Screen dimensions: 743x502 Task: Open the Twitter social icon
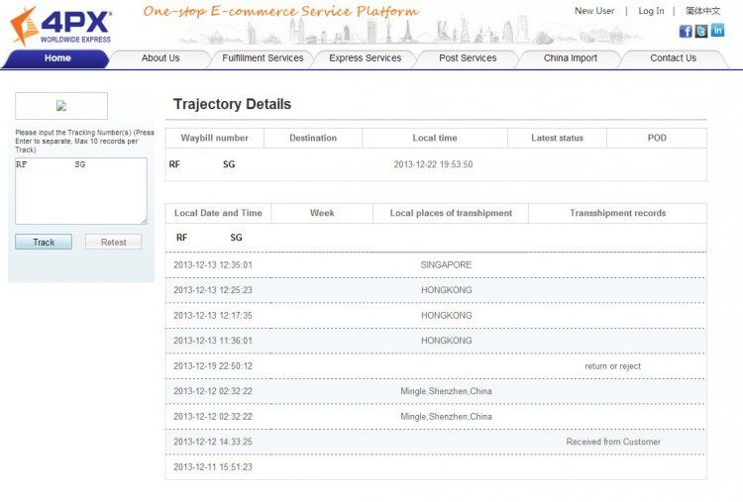700,32
